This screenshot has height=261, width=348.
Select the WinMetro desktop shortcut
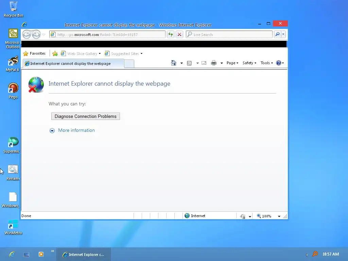13,227
